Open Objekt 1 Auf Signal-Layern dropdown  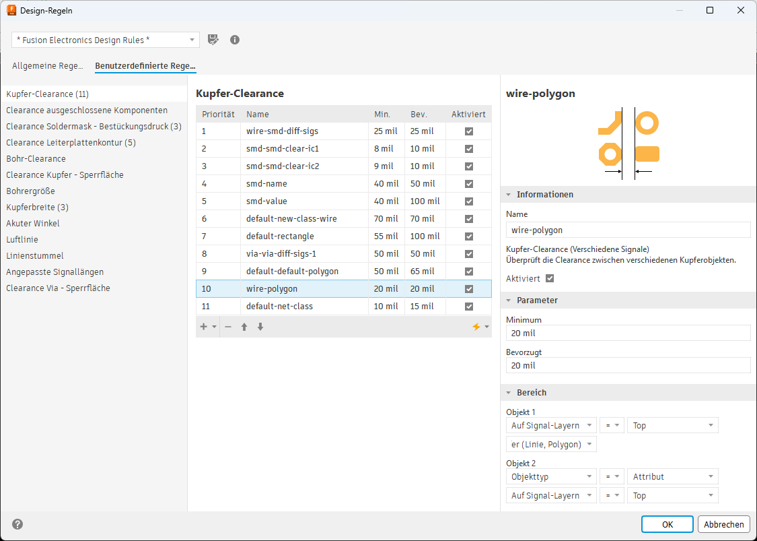point(551,425)
